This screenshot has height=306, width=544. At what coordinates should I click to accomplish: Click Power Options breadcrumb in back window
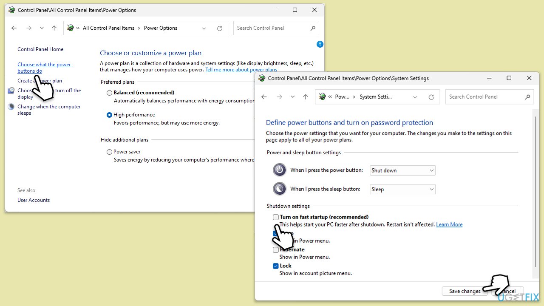(161, 28)
